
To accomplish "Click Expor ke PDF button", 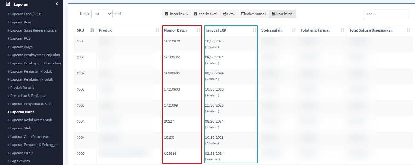I will pyautogui.click(x=283, y=14).
